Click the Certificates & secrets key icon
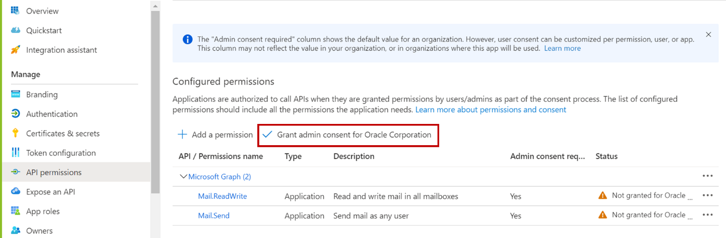 click(16, 133)
